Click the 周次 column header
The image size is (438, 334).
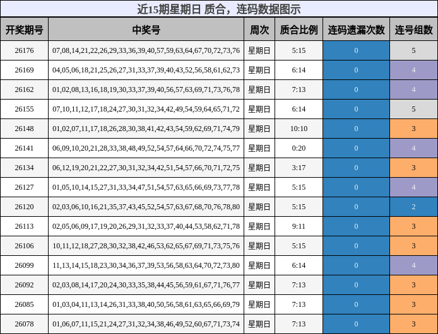click(259, 29)
